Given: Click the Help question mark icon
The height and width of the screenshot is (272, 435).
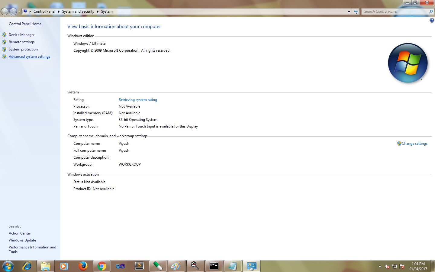Looking at the screenshot, I should pyautogui.click(x=432, y=20).
